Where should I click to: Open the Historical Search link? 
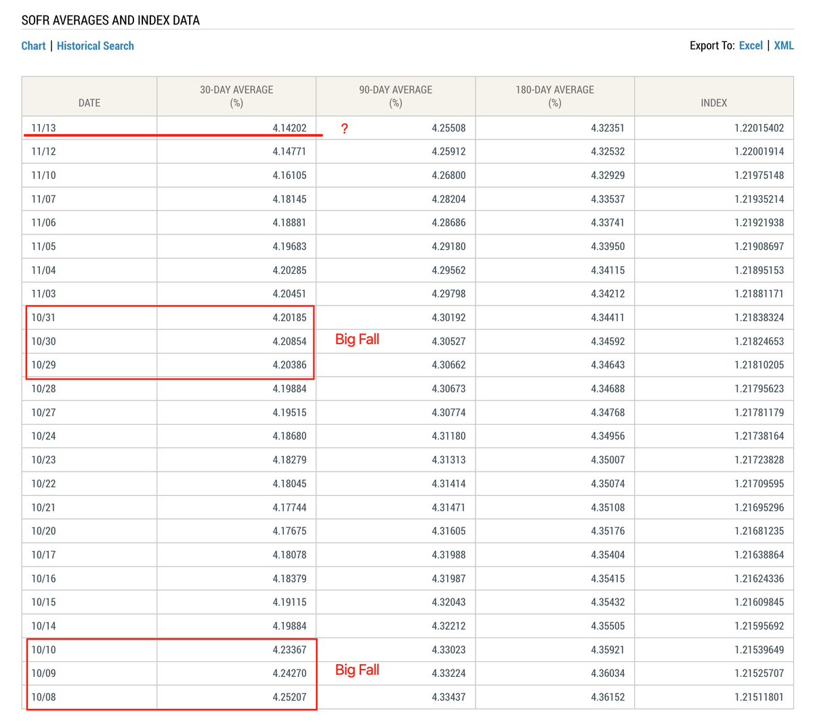pyautogui.click(x=96, y=46)
